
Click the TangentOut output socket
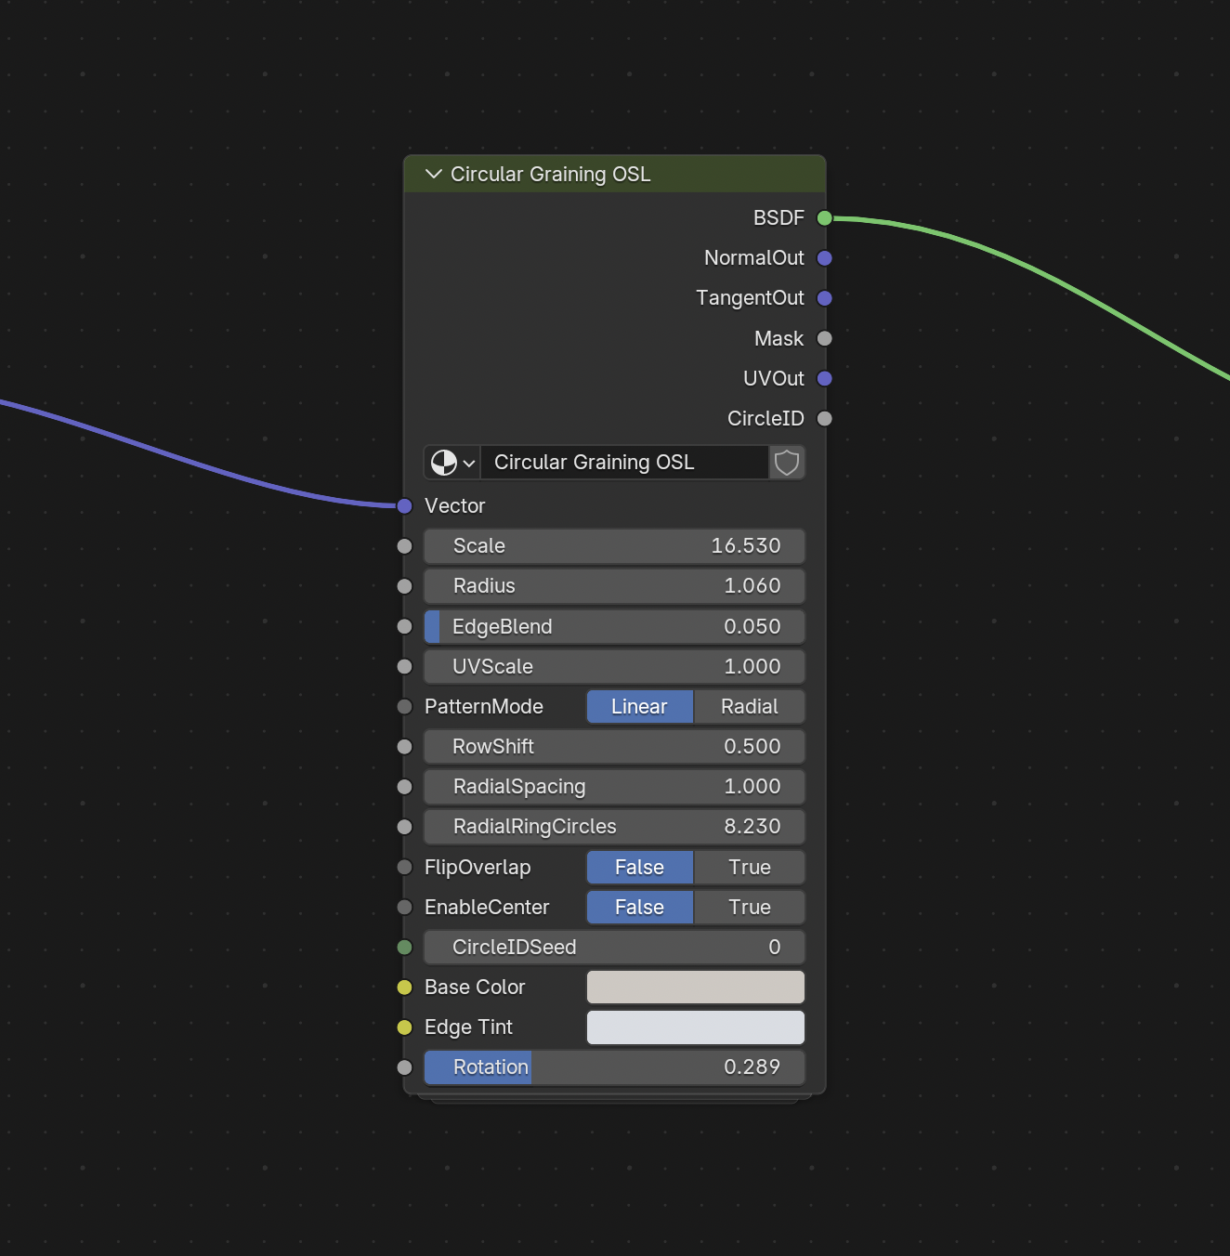click(x=824, y=298)
